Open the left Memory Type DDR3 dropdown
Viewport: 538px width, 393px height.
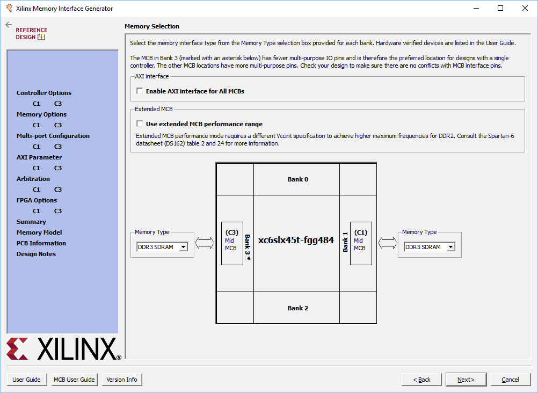[183, 247]
